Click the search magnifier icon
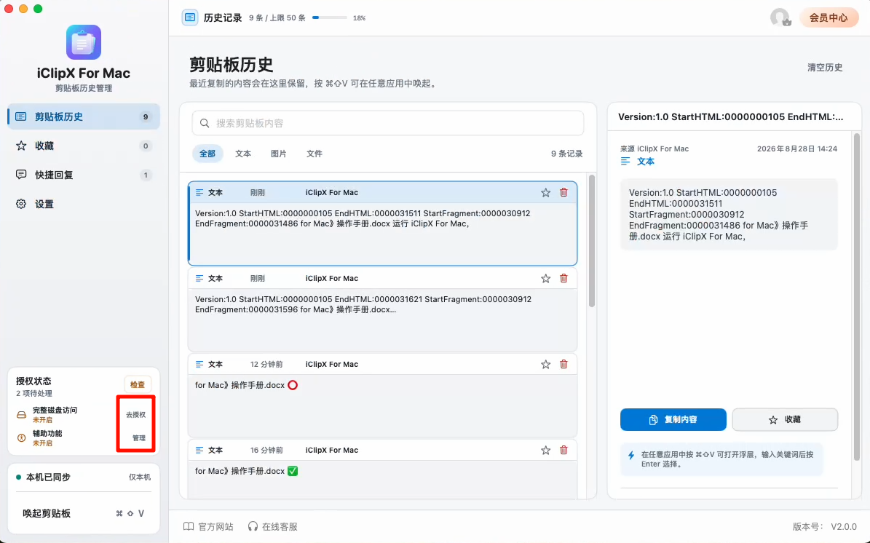This screenshot has width=870, height=543. [205, 123]
